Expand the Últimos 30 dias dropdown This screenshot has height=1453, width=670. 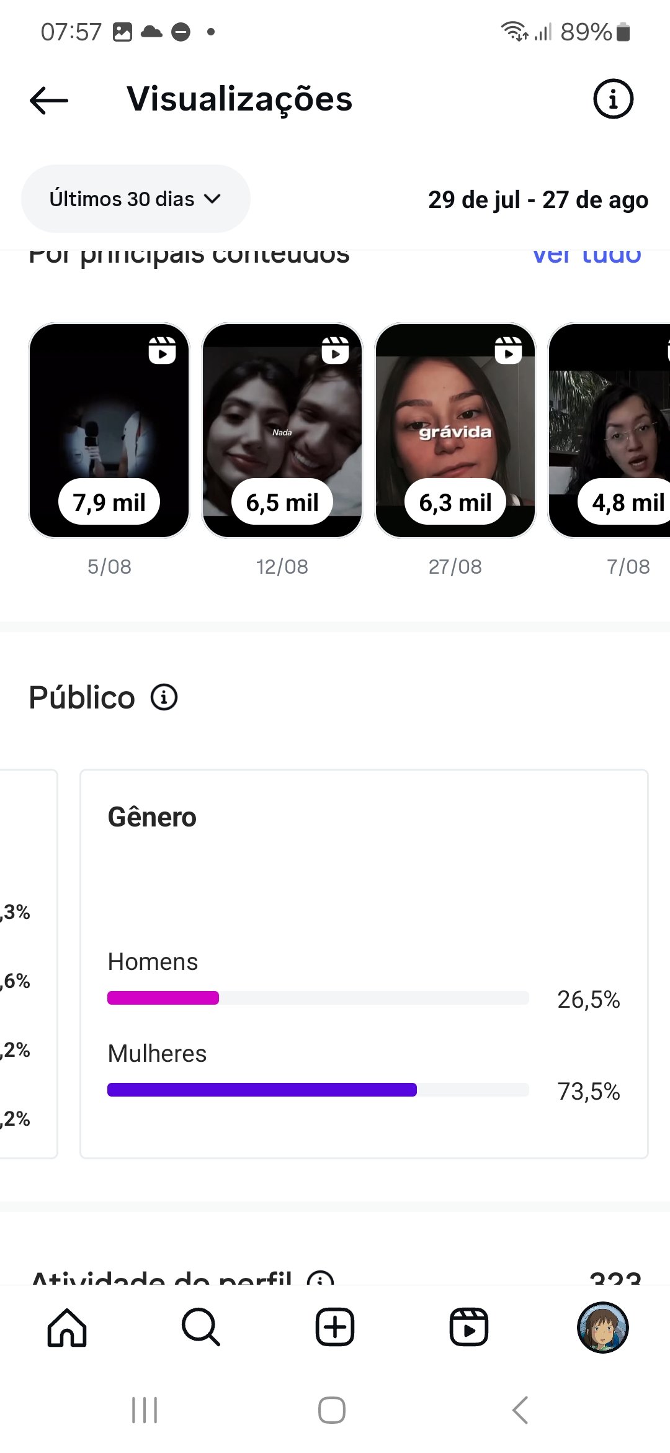coord(135,199)
